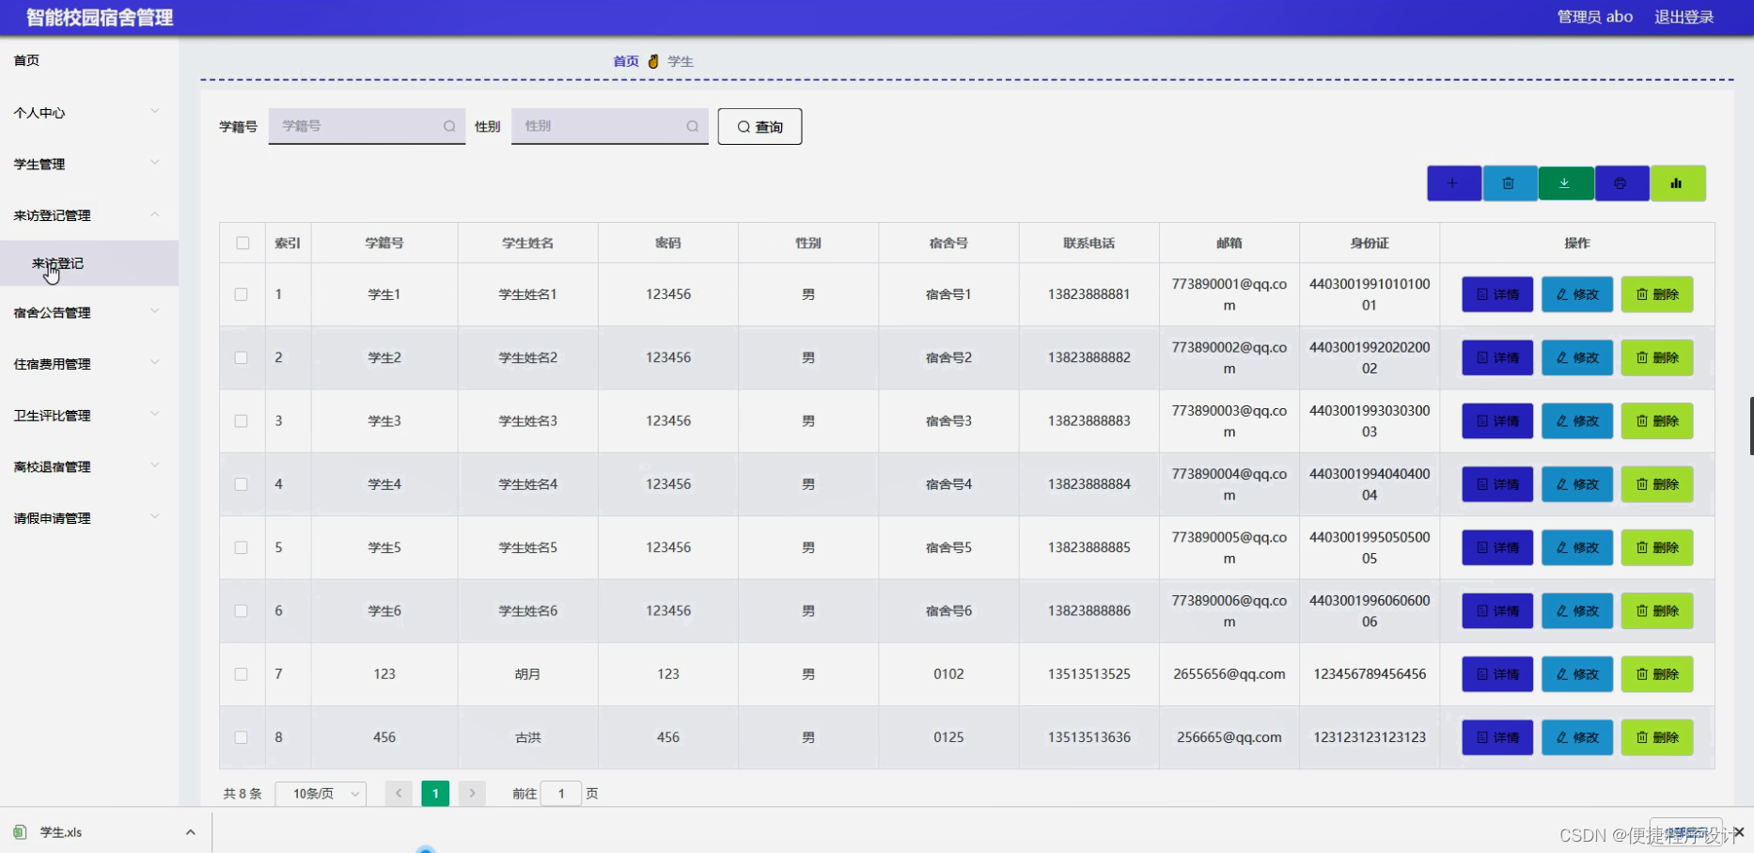This screenshot has height=853, width=1754.
Task: Click the 学生.xls download file icon
Action: (20, 832)
